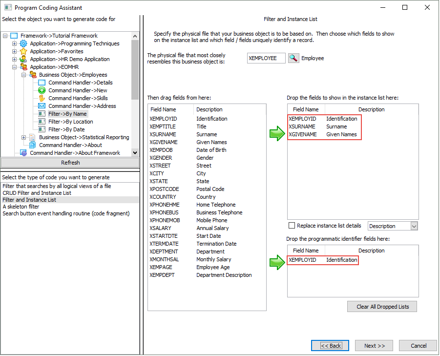Click the About command handler icon
The height and width of the screenshot is (356, 440).
coord(33,145)
